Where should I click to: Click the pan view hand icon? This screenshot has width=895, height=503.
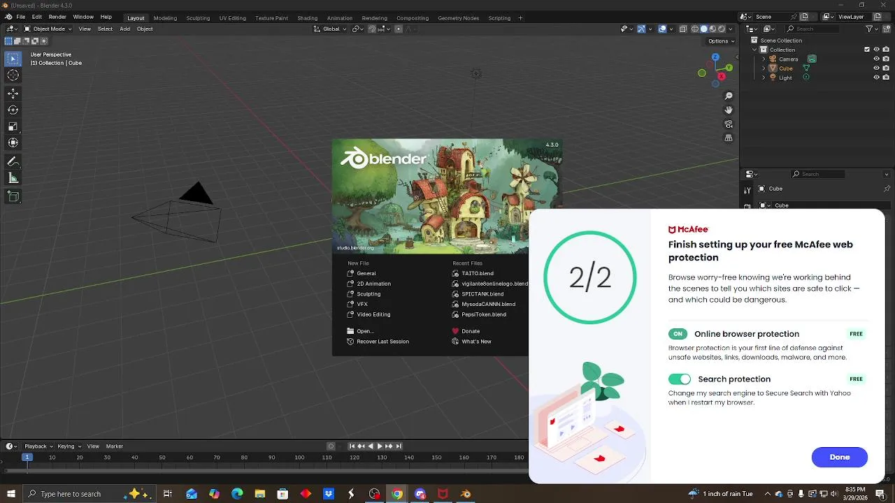pos(729,110)
